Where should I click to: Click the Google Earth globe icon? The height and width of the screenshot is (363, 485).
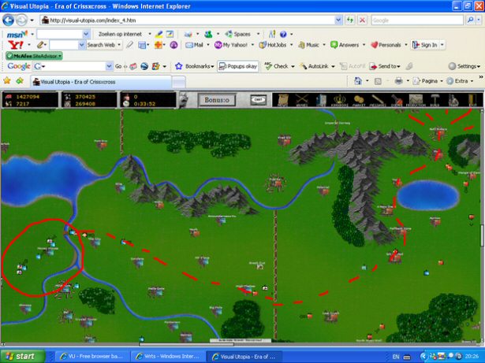pos(144,66)
